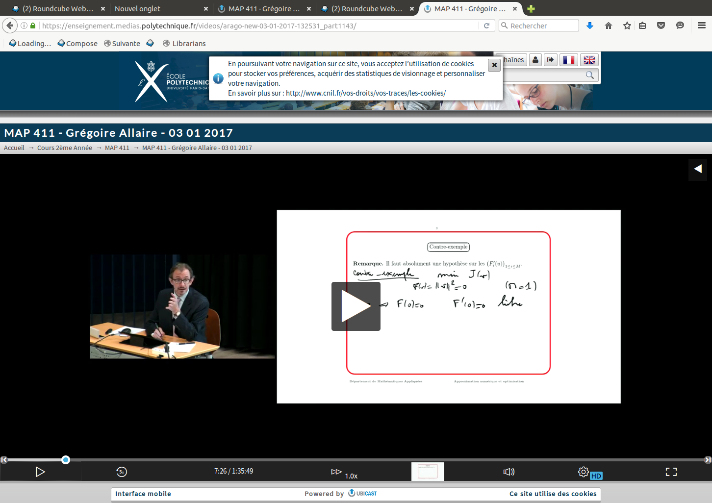Image resolution: width=712 pixels, height=503 pixels.
Task: Rewind 5 seconds in the player
Action: (122, 472)
